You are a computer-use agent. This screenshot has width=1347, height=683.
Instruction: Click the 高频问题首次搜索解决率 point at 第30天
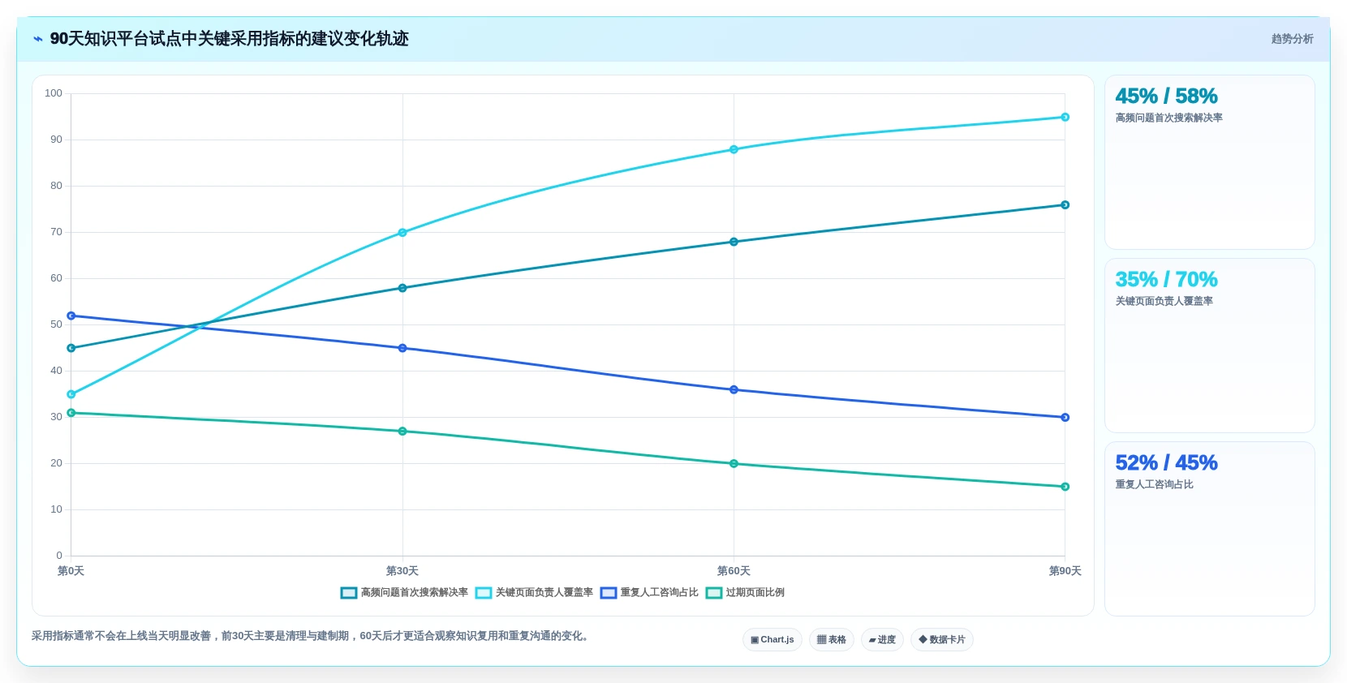click(402, 288)
